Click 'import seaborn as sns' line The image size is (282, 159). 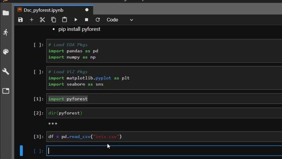pos(76,84)
